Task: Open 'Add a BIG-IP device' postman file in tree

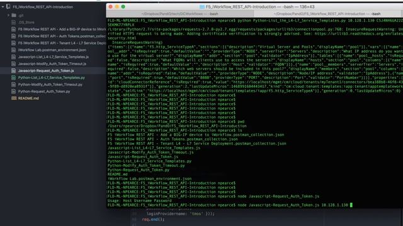Action: pyautogui.click(x=62, y=30)
